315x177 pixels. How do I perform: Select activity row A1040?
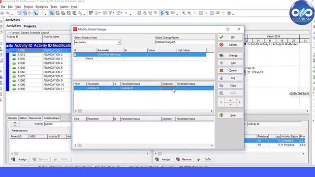coord(21,68)
